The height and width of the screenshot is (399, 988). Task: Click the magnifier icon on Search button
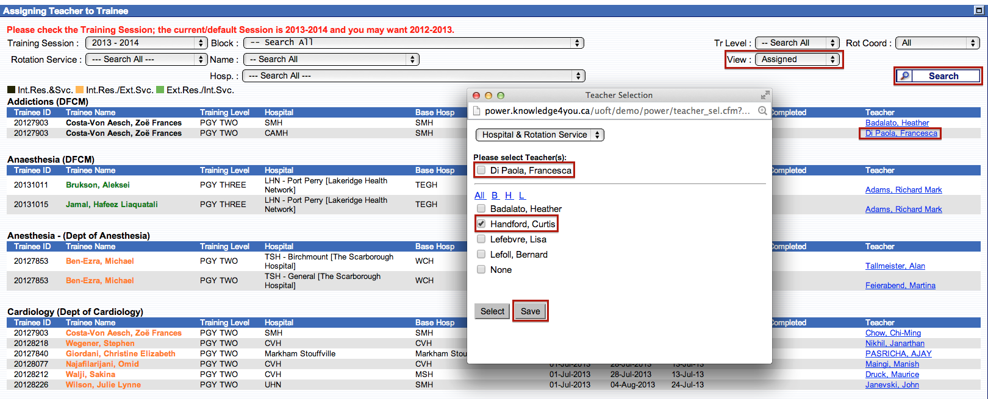pos(905,76)
